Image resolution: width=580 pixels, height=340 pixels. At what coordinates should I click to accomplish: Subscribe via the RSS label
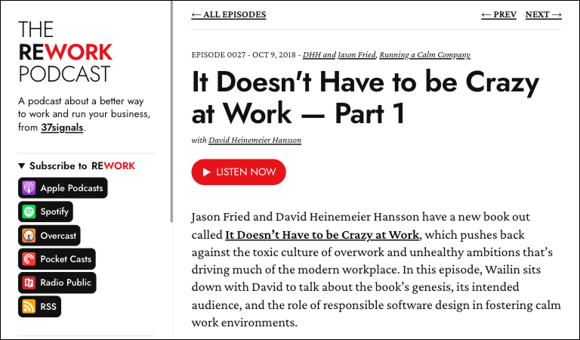point(48,306)
